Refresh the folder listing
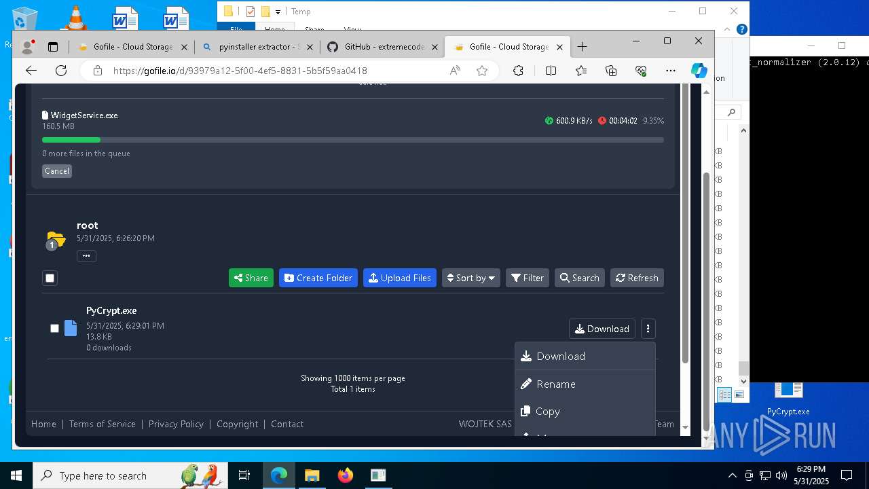The width and height of the screenshot is (869, 489). pyautogui.click(x=637, y=278)
